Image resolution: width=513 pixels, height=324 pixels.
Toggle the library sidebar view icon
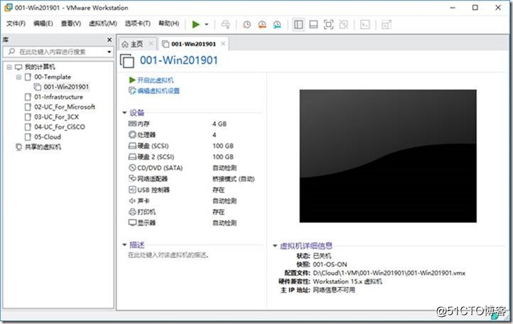tap(298, 24)
